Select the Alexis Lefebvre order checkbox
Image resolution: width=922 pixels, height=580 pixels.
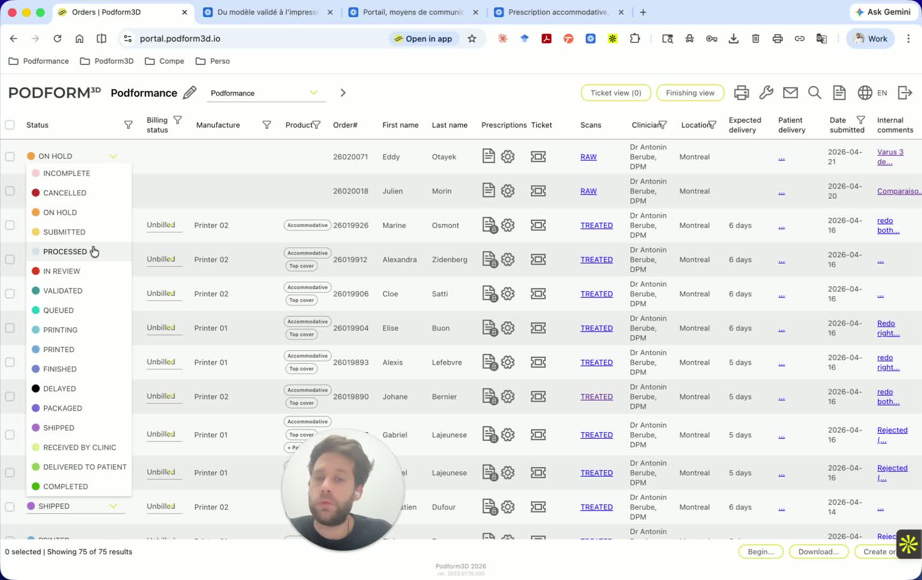[10, 363]
